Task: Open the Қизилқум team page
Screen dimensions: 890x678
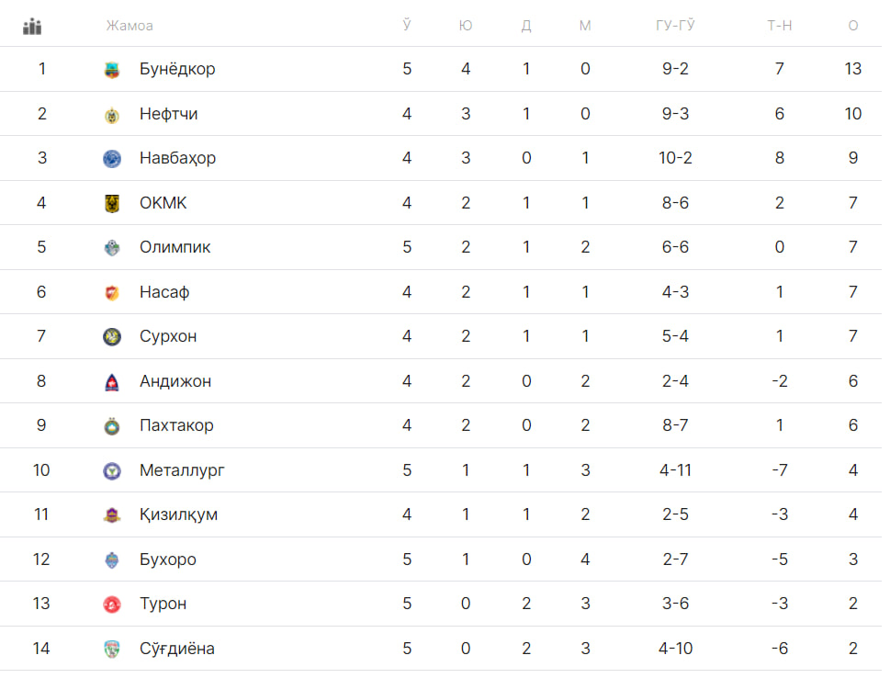Action: (x=178, y=514)
